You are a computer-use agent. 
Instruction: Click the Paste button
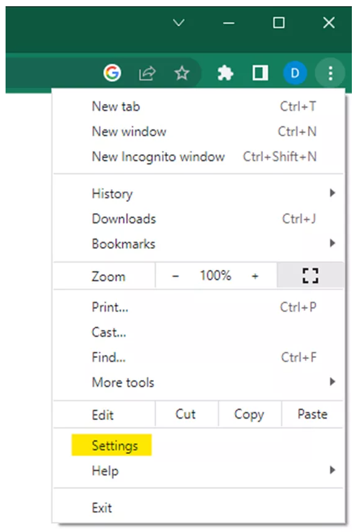point(312,414)
